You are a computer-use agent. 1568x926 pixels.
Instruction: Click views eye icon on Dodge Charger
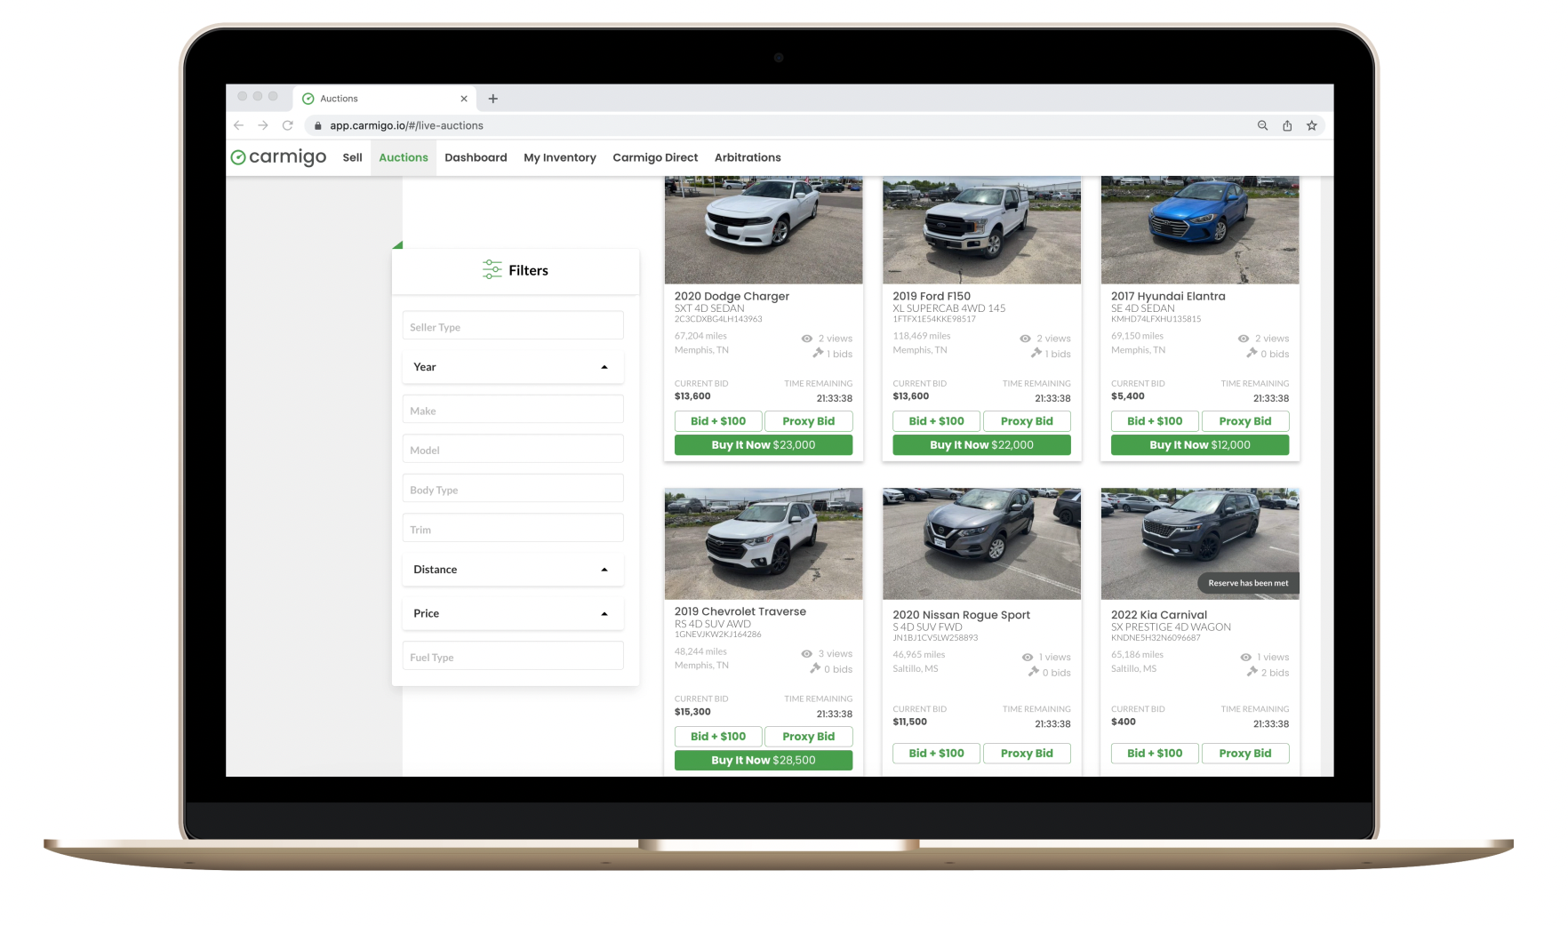click(x=807, y=339)
